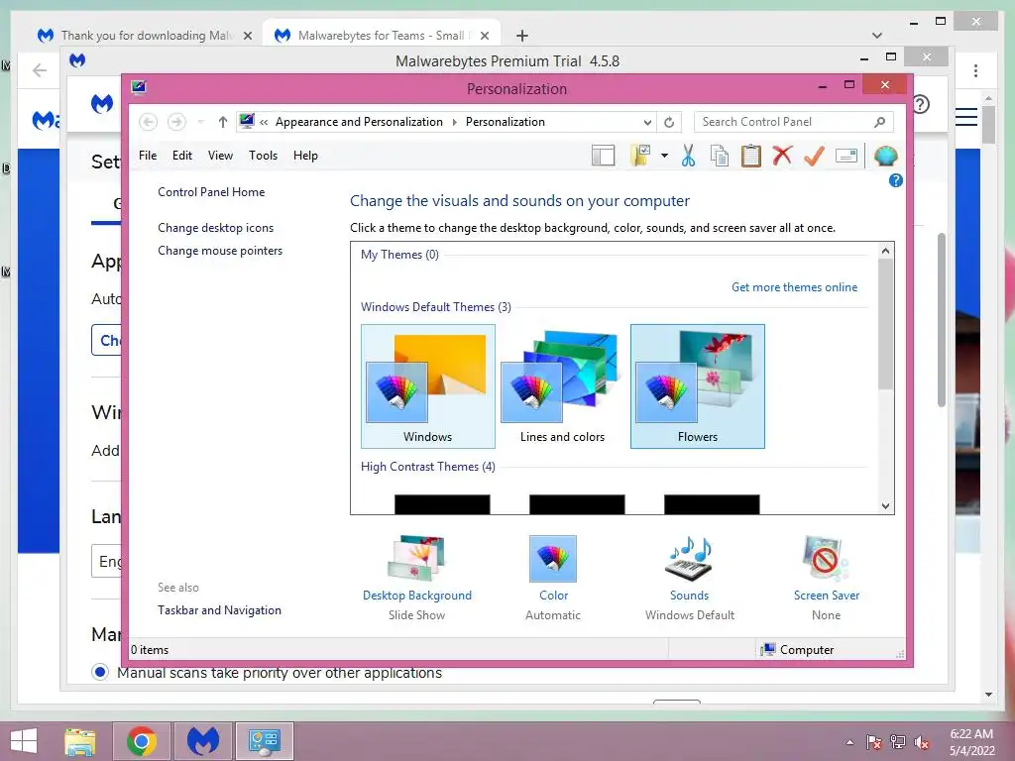The height and width of the screenshot is (761, 1015).
Task: Click Change mouse pointers link
Action: click(220, 251)
